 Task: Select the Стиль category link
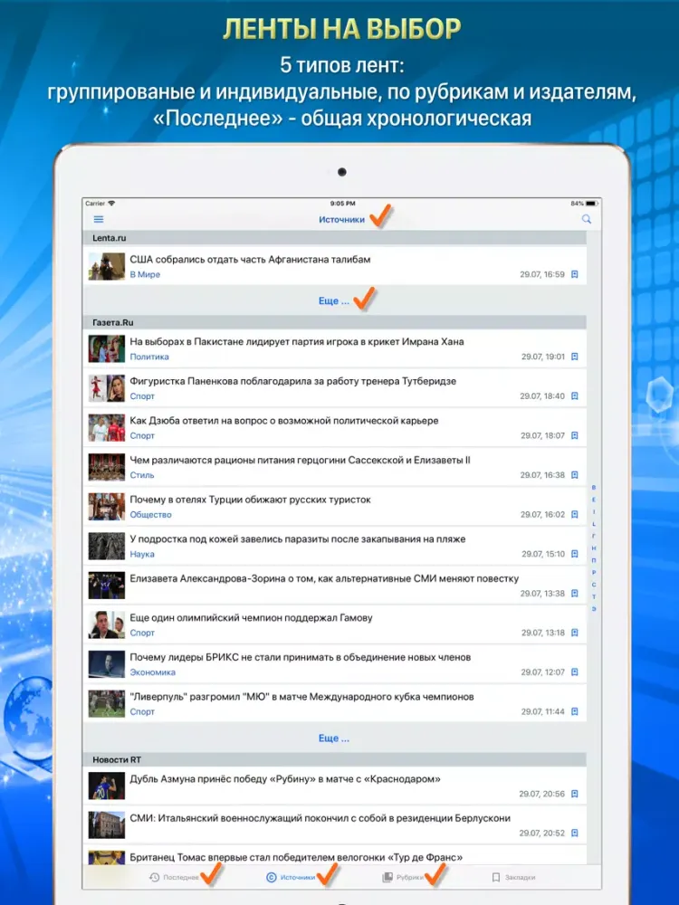click(x=142, y=475)
